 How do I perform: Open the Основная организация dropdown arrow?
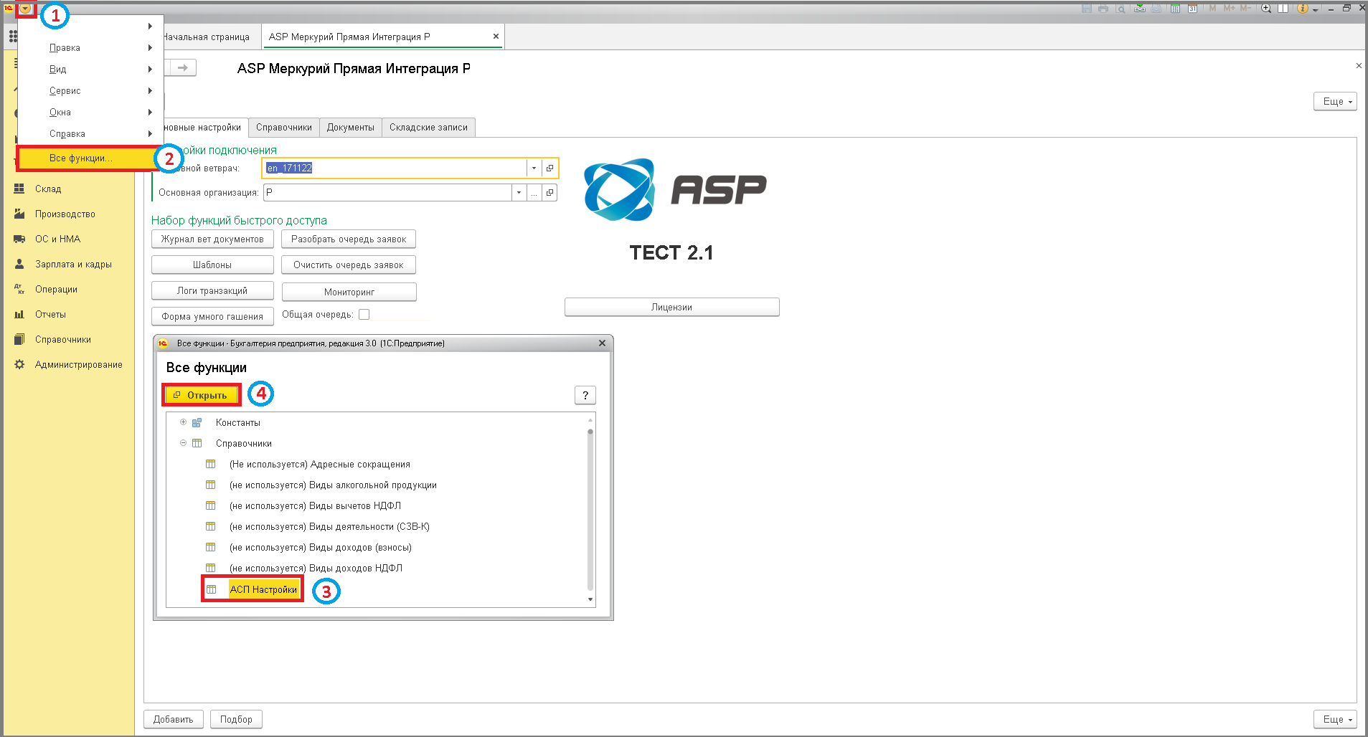[519, 193]
